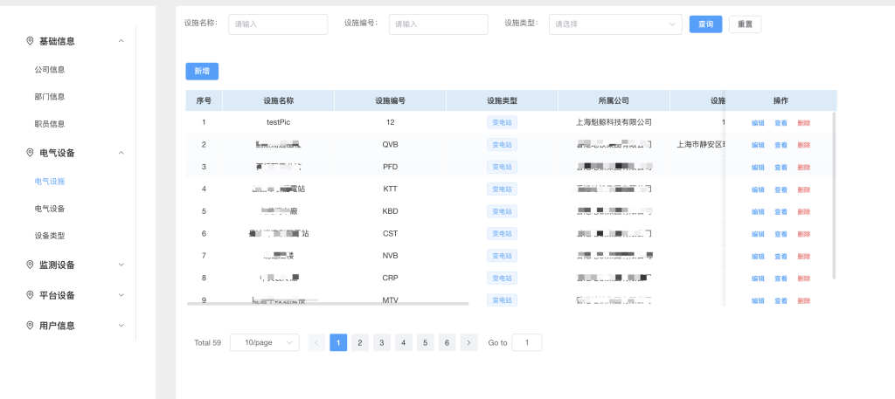The image size is (895, 399).
Task: Click the location pin icon beside 监测设备
Action: point(31,265)
